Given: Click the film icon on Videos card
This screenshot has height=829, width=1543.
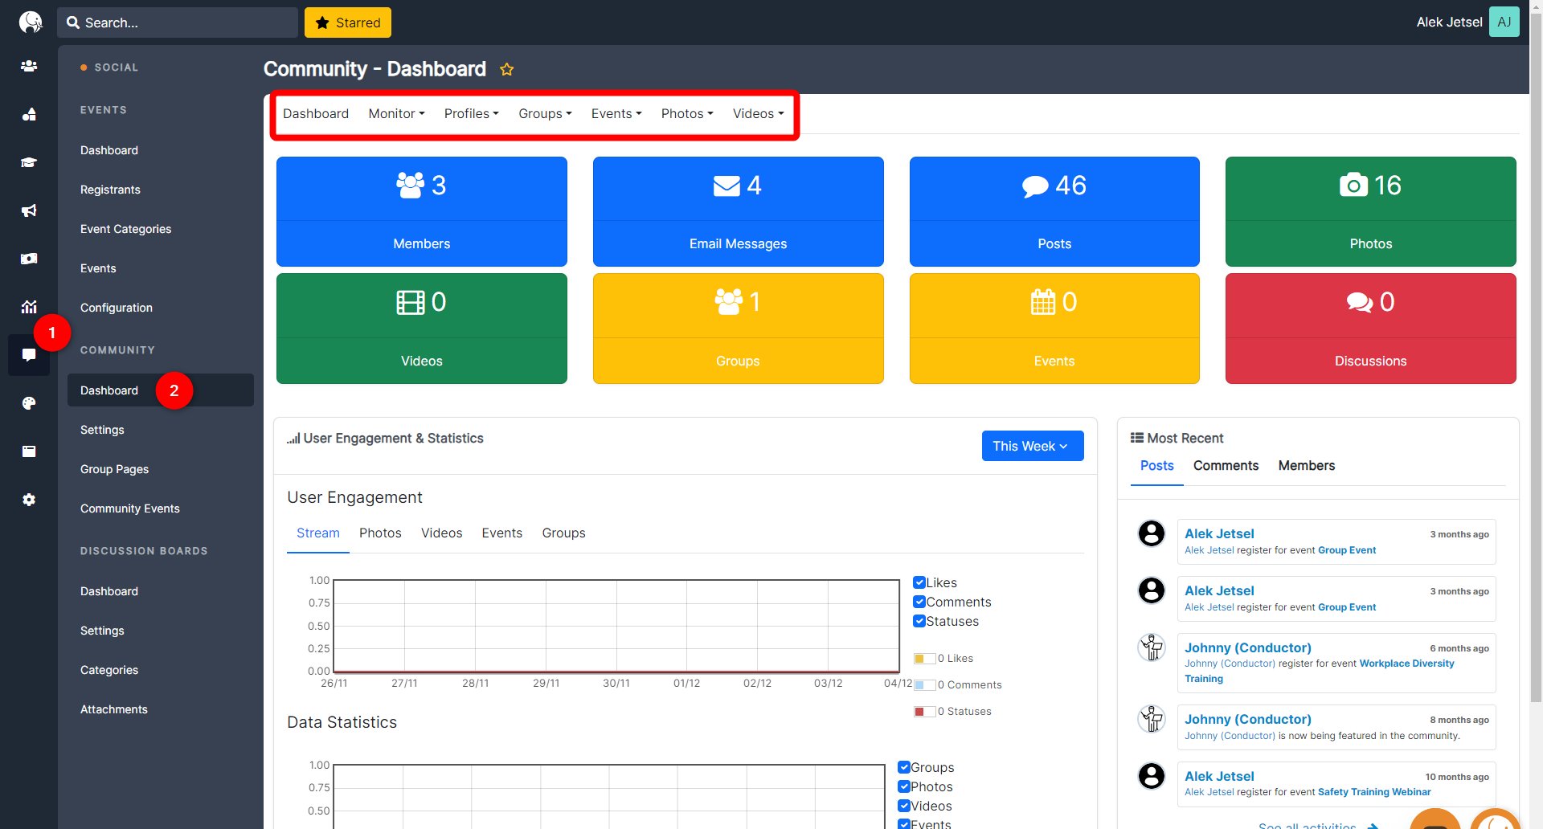Looking at the screenshot, I should tap(411, 303).
